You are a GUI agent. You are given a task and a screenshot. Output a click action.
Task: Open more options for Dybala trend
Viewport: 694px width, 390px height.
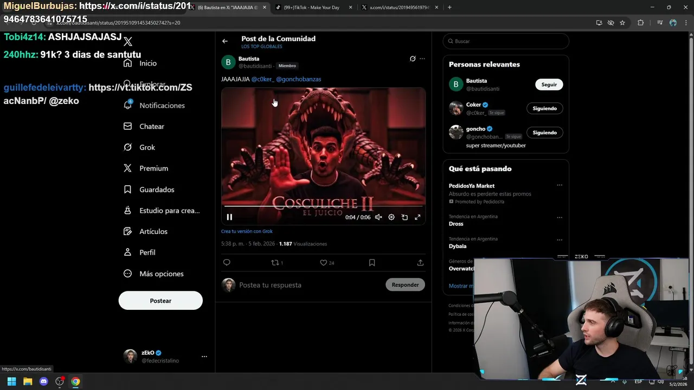pos(560,240)
